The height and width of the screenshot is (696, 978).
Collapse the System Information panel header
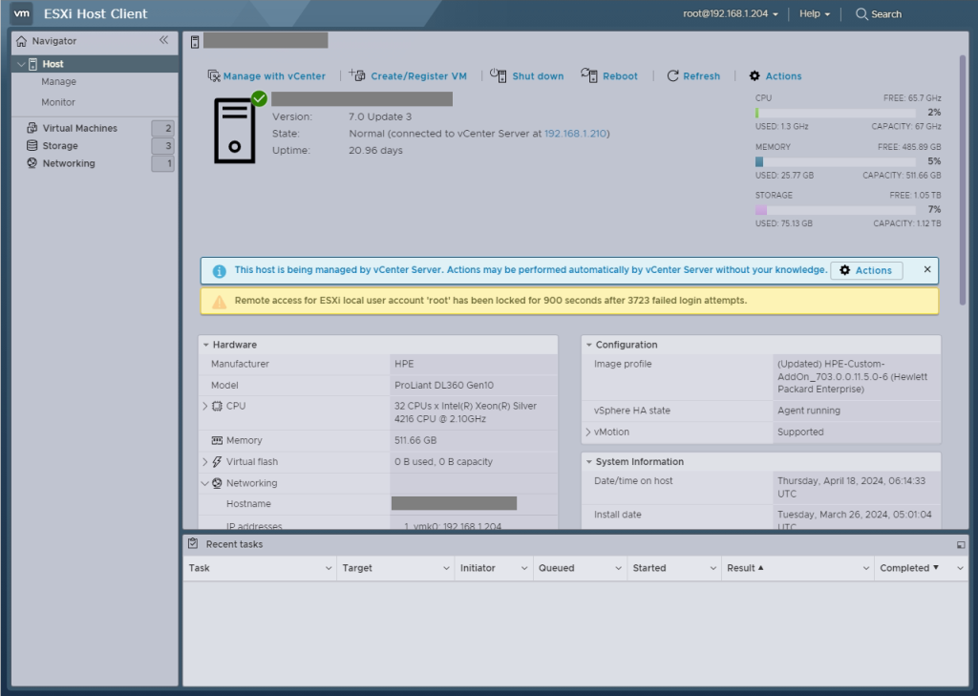pos(588,461)
